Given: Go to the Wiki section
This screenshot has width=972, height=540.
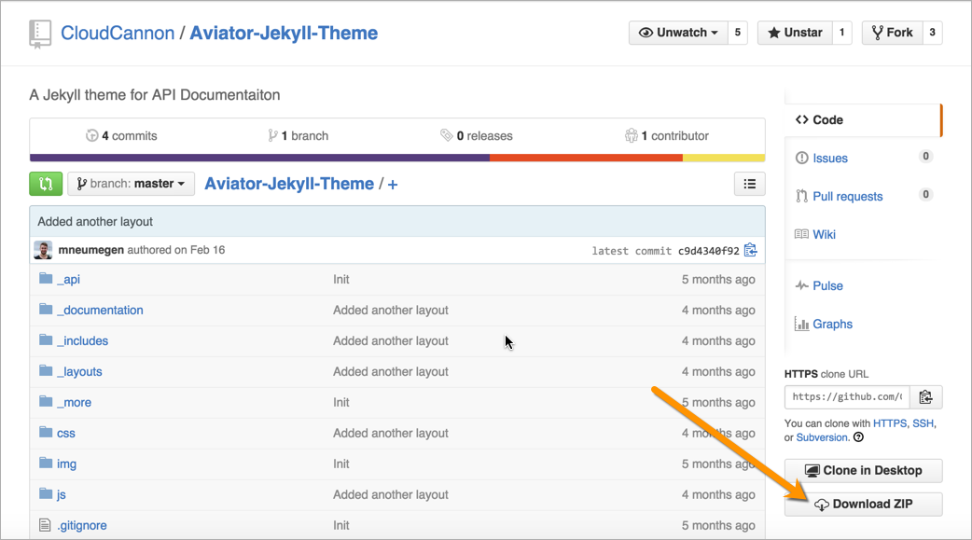Looking at the screenshot, I should [x=824, y=234].
